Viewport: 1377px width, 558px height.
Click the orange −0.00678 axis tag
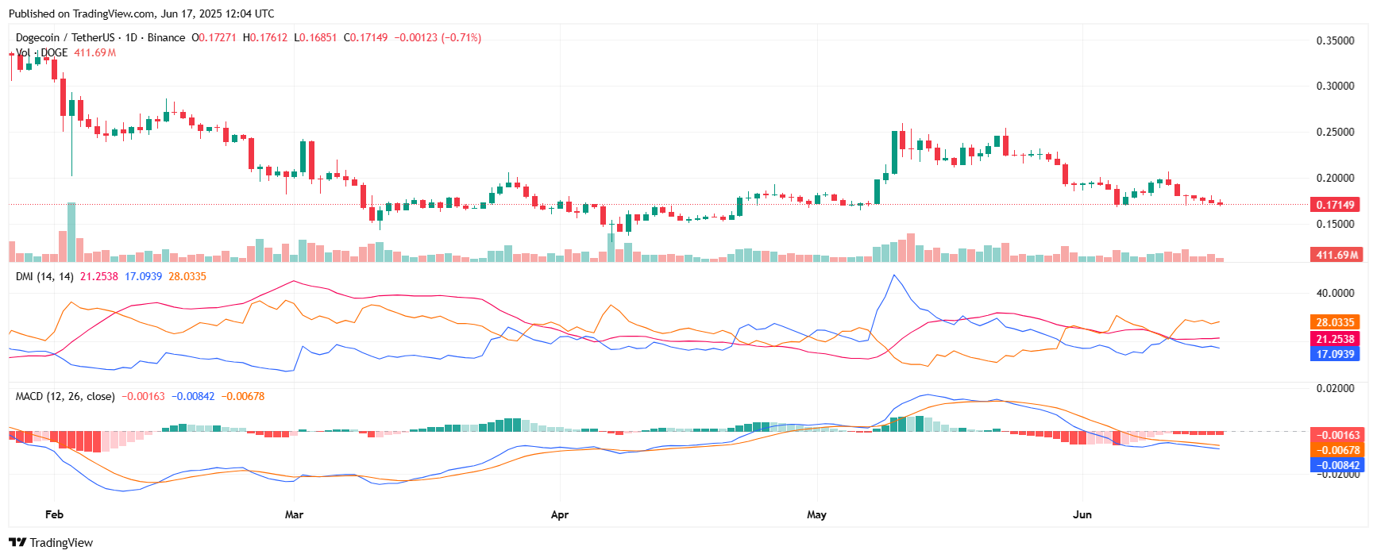[x=1337, y=450]
